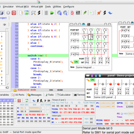
Task: Click the single gray play arrow in simulator panel
Action: point(45,100)
